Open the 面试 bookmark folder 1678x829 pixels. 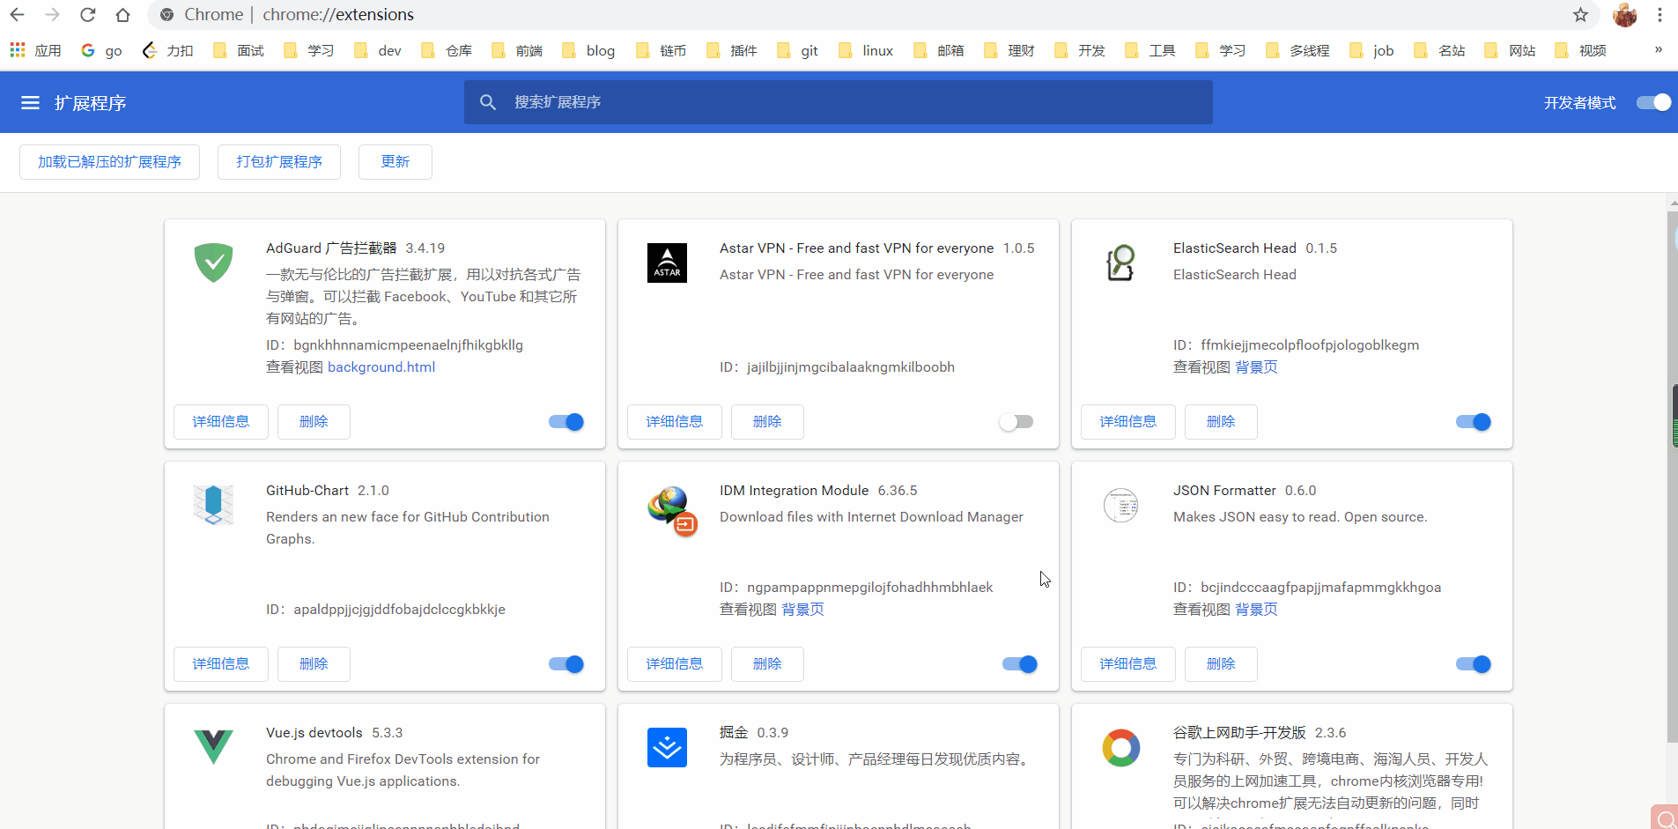[239, 50]
